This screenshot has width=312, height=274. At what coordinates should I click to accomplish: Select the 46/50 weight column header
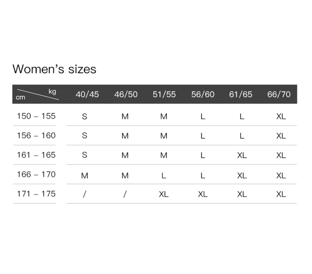pyautogui.click(x=126, y=94)
